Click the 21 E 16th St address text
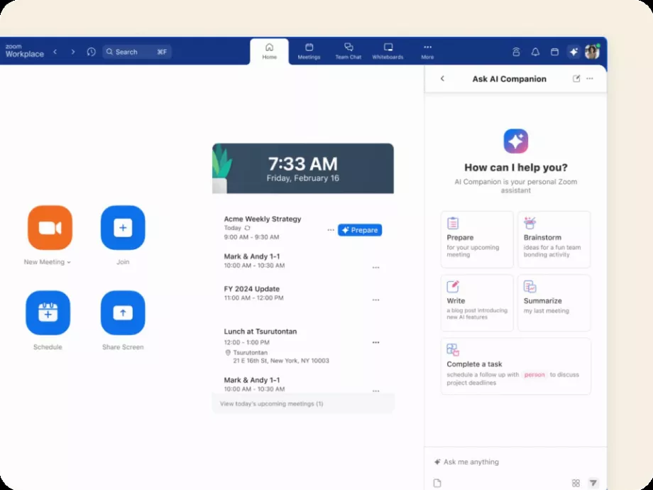 (x=281, y=361)
